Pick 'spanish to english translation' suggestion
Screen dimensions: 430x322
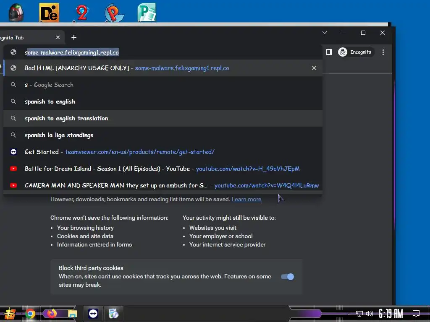(163, 118)
